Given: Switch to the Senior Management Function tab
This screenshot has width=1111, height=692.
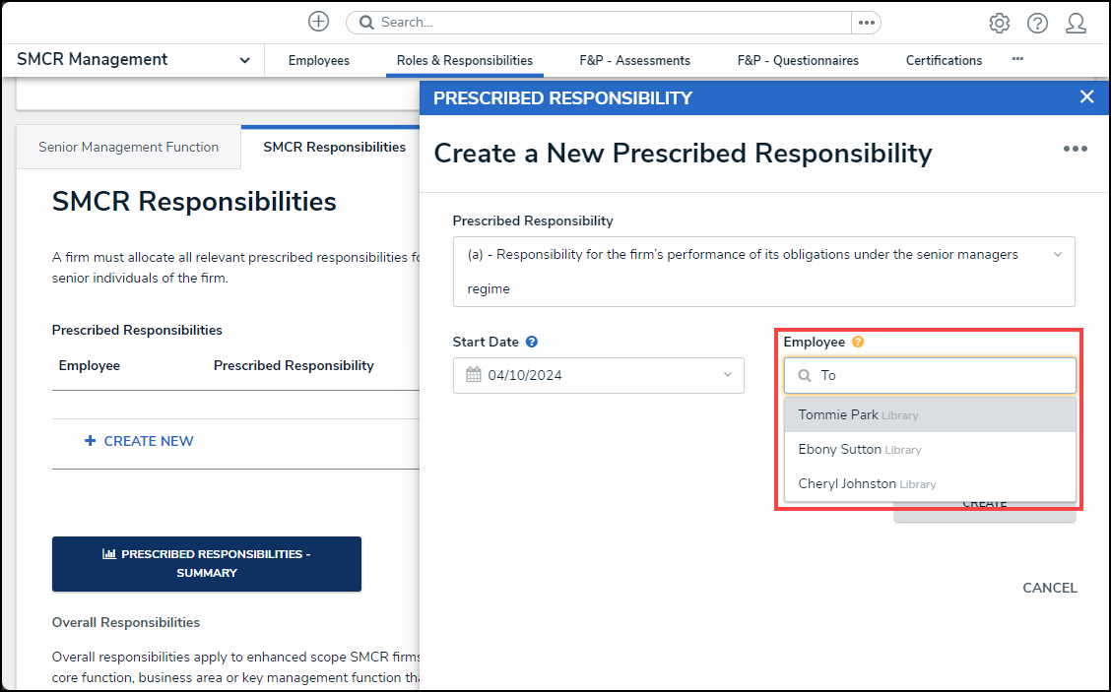Looking at the screenshot, I should click(128, 147).
